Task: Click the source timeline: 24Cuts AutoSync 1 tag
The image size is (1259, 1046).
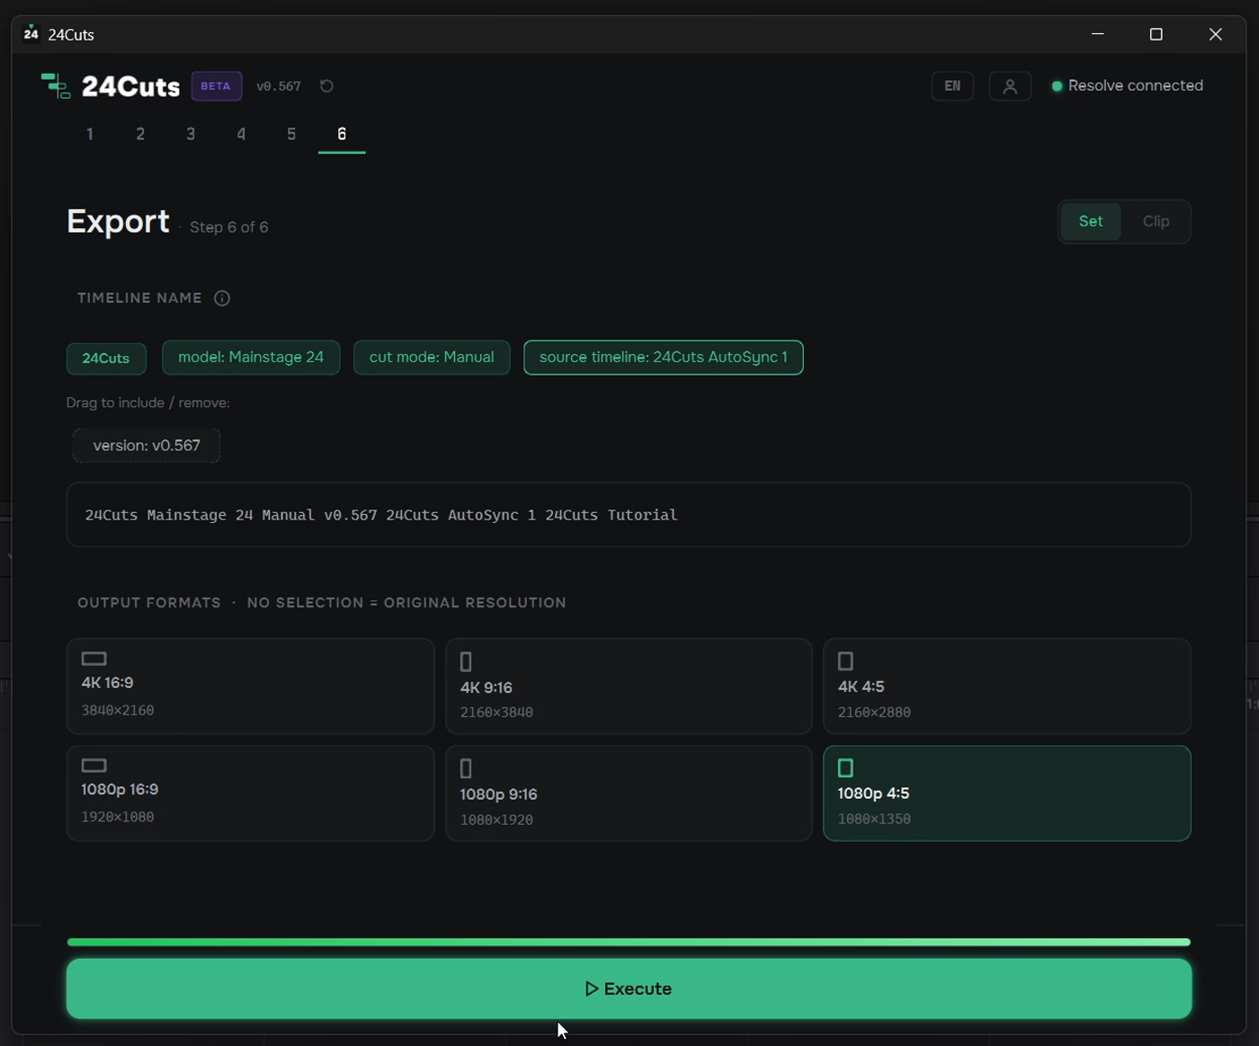Action: click(x=664, y=358)
